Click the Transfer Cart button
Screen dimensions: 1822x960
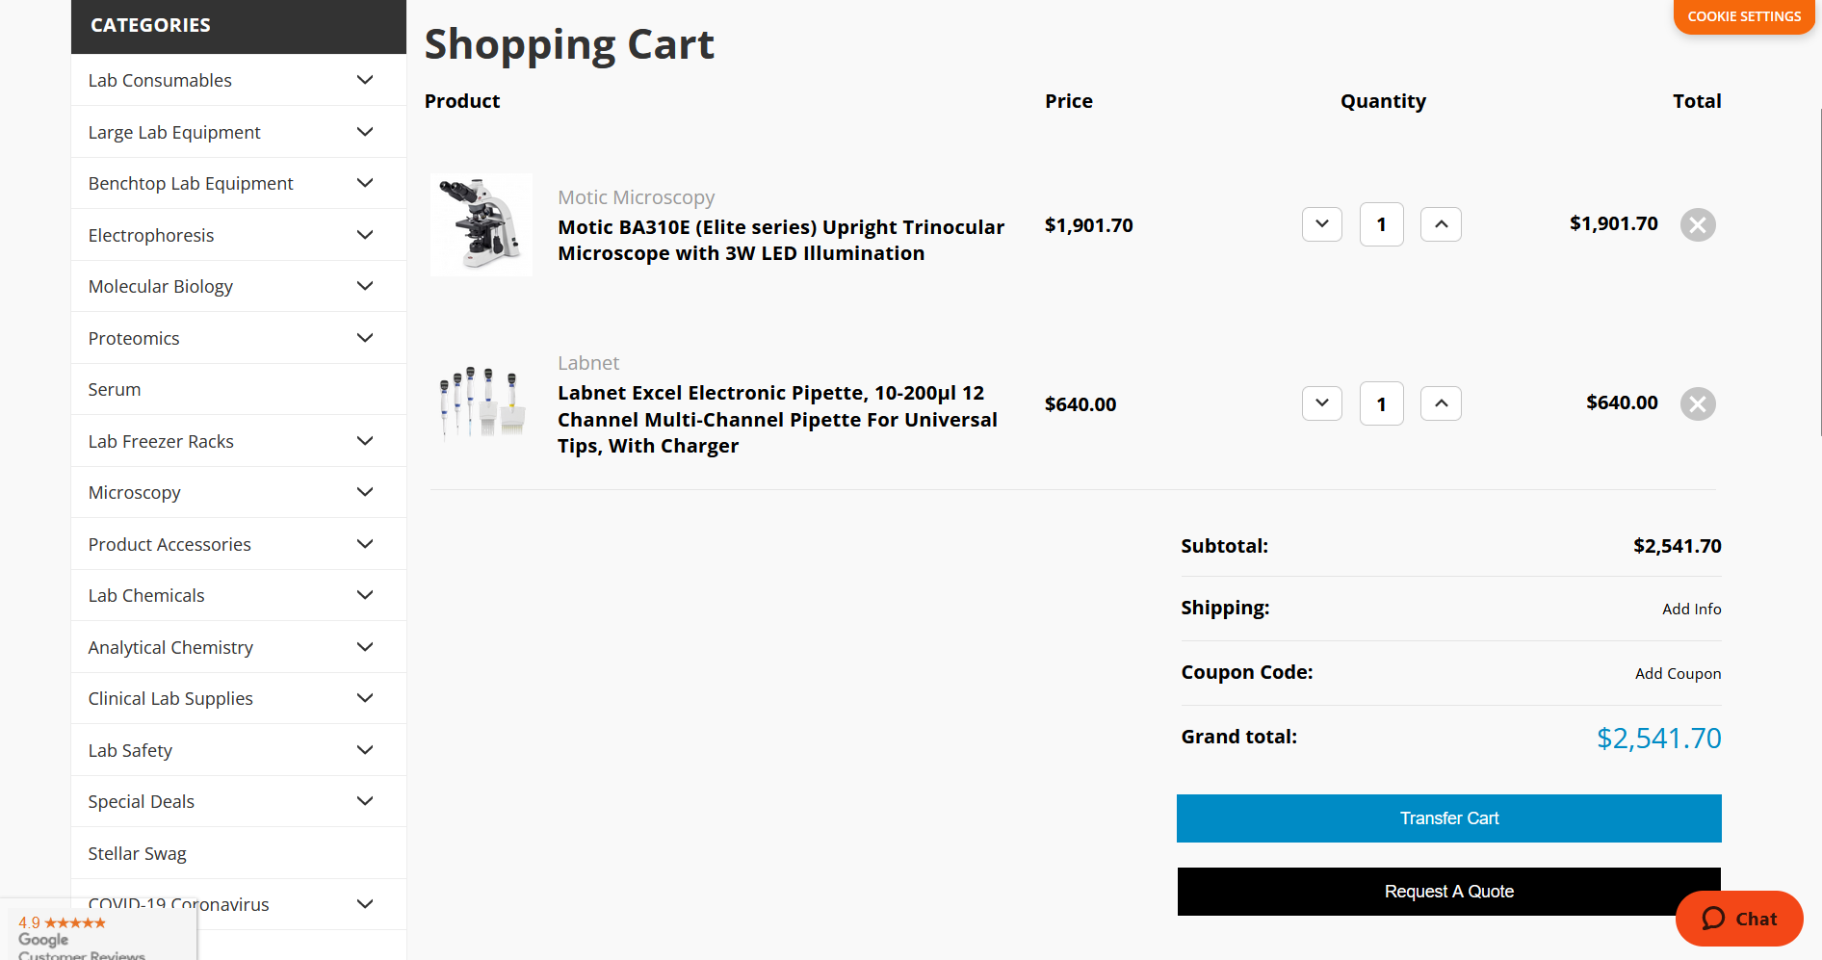click(1449, 818)
